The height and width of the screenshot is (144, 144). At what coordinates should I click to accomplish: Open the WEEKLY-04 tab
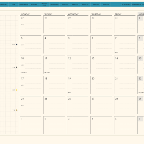95,4
